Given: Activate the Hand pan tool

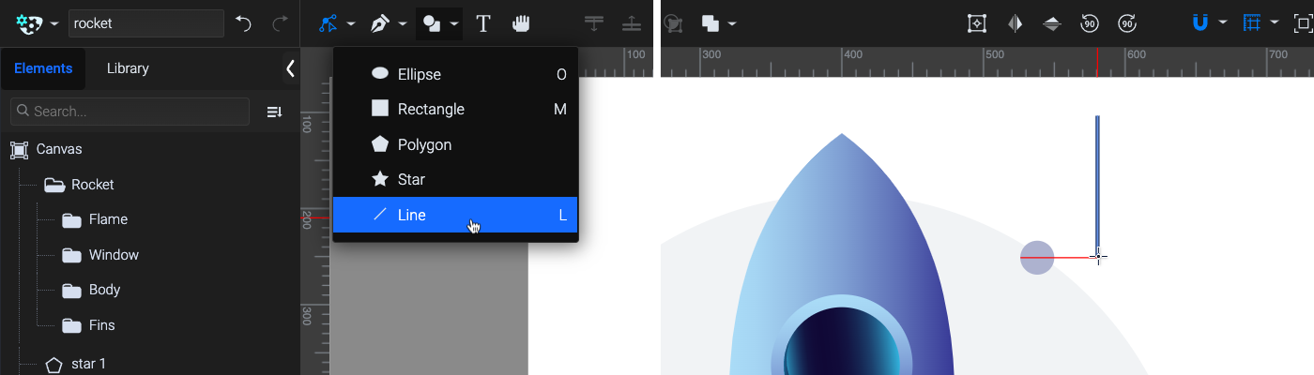Looking at the screenshot, I should 521,23.
